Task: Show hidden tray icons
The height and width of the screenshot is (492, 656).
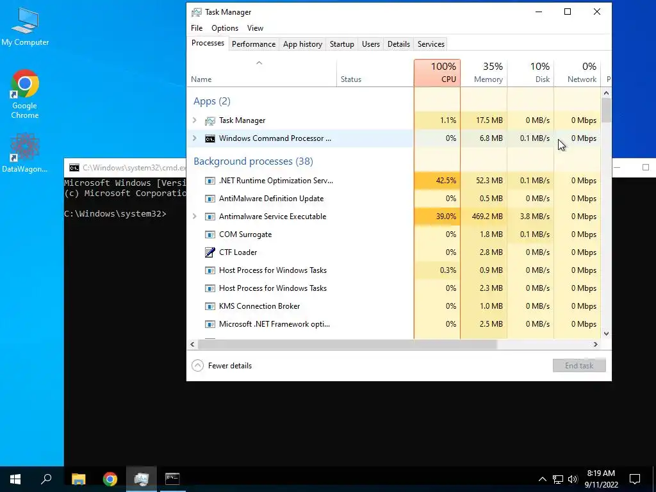Action: click(x=542, y=479)
